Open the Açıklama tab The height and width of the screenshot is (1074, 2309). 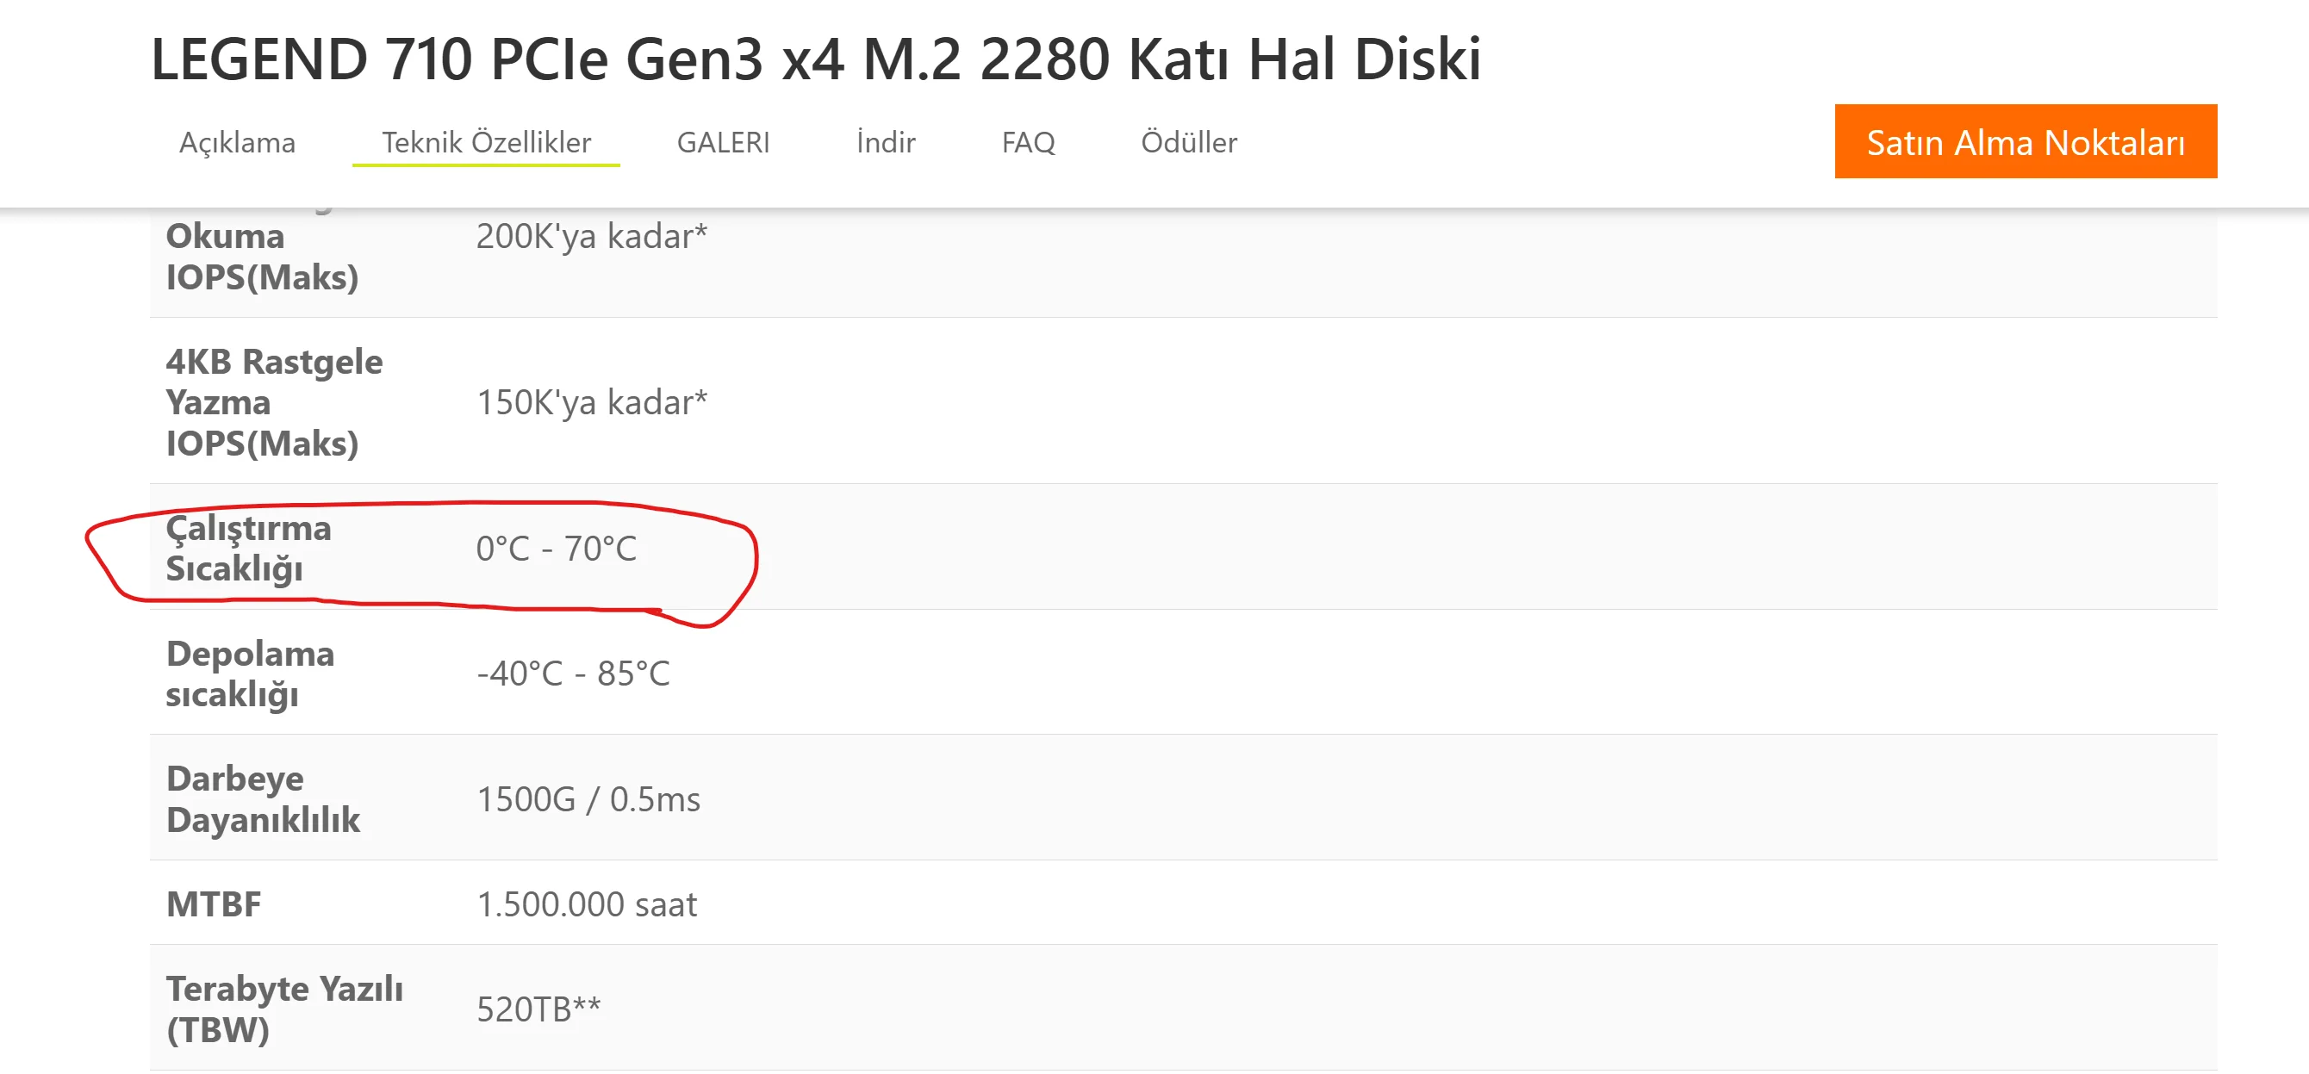(237, 142)
